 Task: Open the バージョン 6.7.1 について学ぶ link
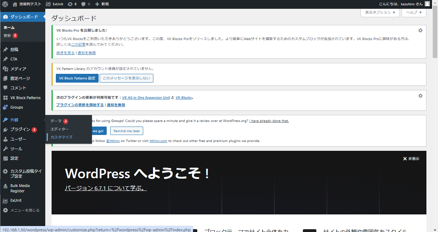(106, 188)
